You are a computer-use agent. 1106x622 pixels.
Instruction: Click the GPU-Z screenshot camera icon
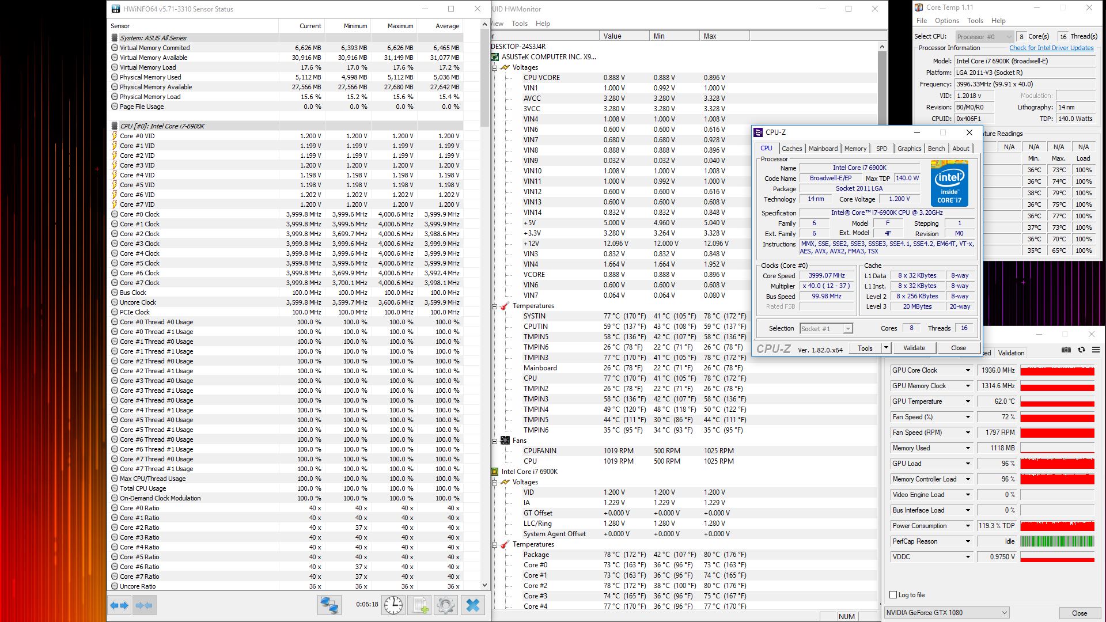click(x=1066, y=350)
